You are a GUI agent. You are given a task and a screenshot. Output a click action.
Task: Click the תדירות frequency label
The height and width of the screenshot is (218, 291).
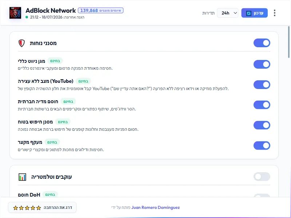pos(208,13)
